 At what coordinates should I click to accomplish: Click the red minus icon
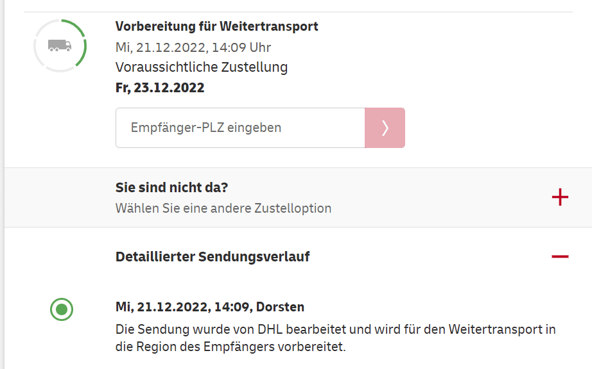tap(560, 257)
